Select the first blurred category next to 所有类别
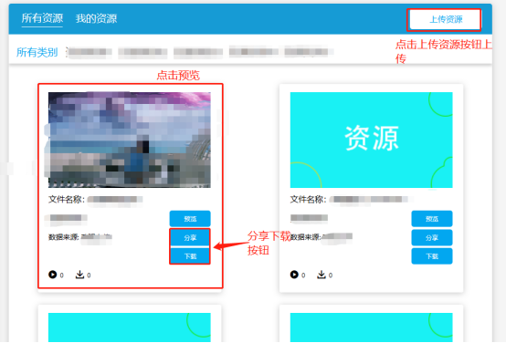Viewport: 506px width, 343px height. 90,52
